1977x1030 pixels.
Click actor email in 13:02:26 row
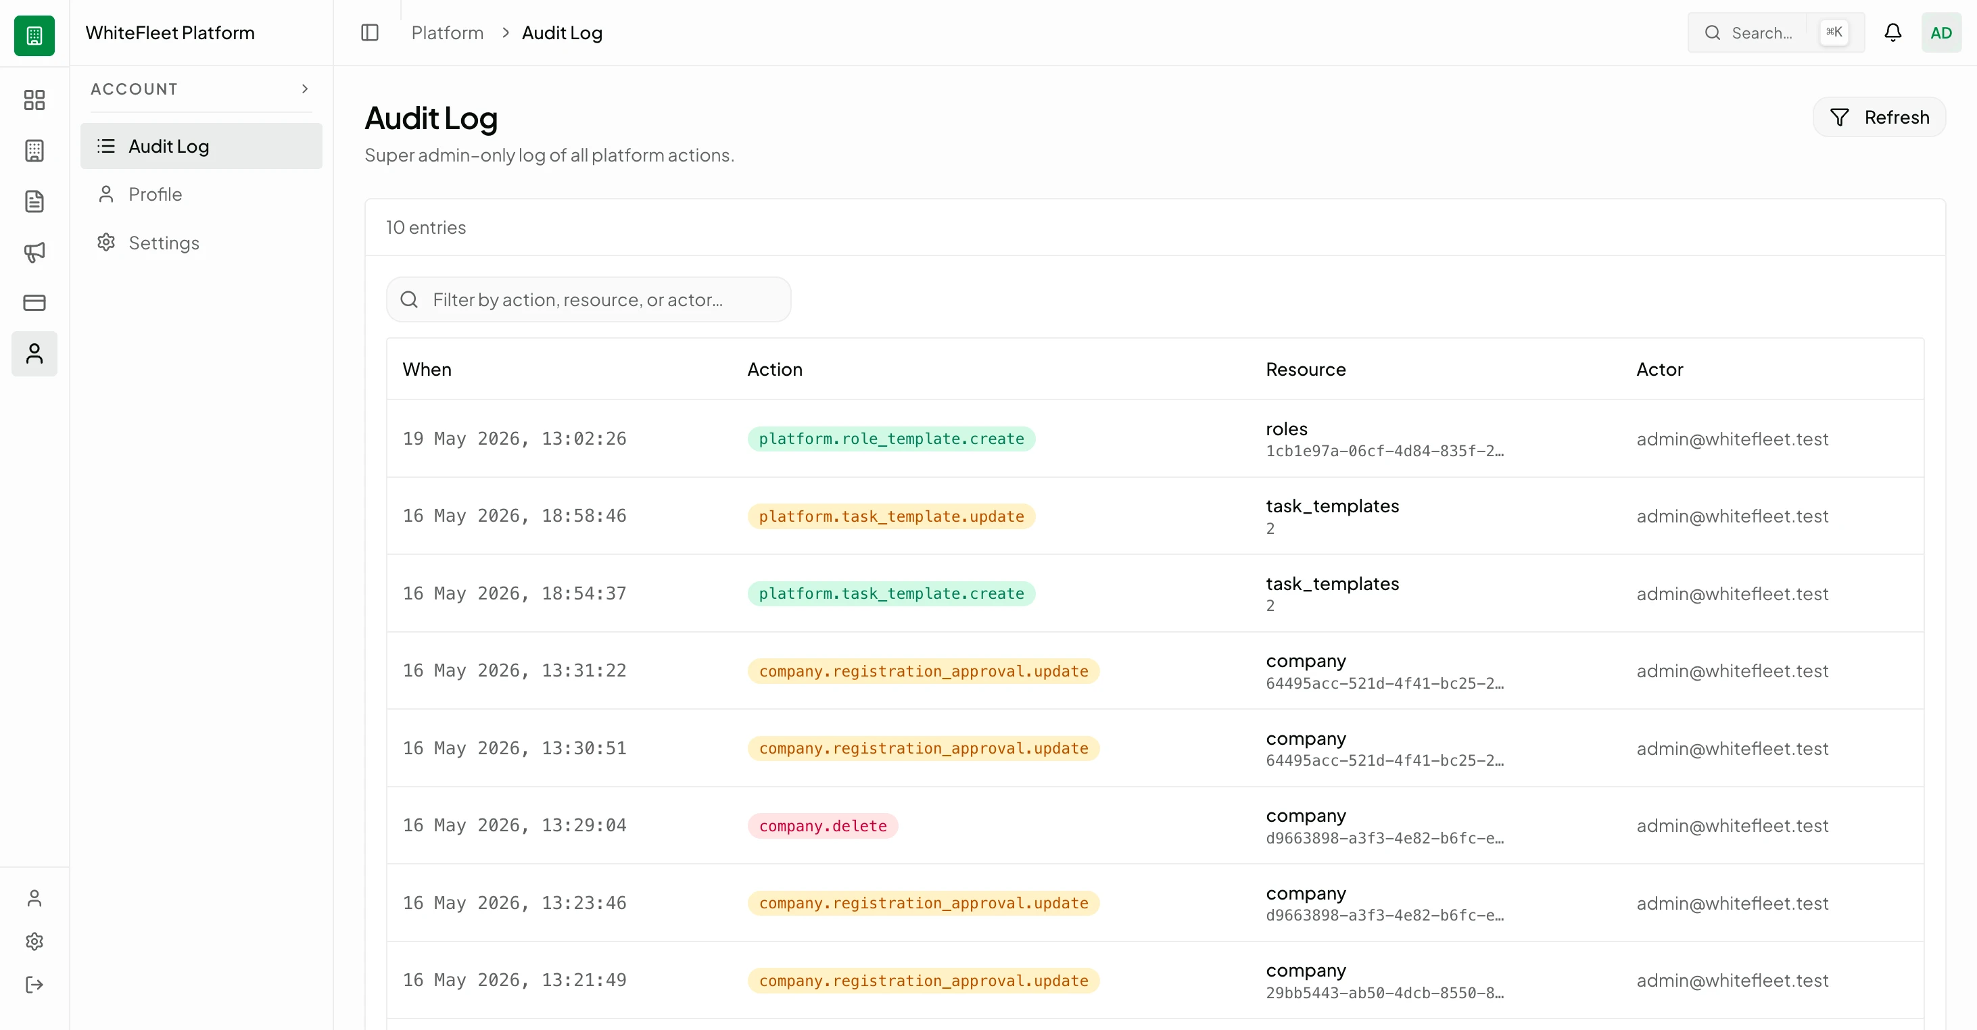[1732, 439]
